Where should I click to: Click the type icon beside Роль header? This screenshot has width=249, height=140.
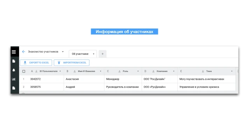tap(119, 71)
